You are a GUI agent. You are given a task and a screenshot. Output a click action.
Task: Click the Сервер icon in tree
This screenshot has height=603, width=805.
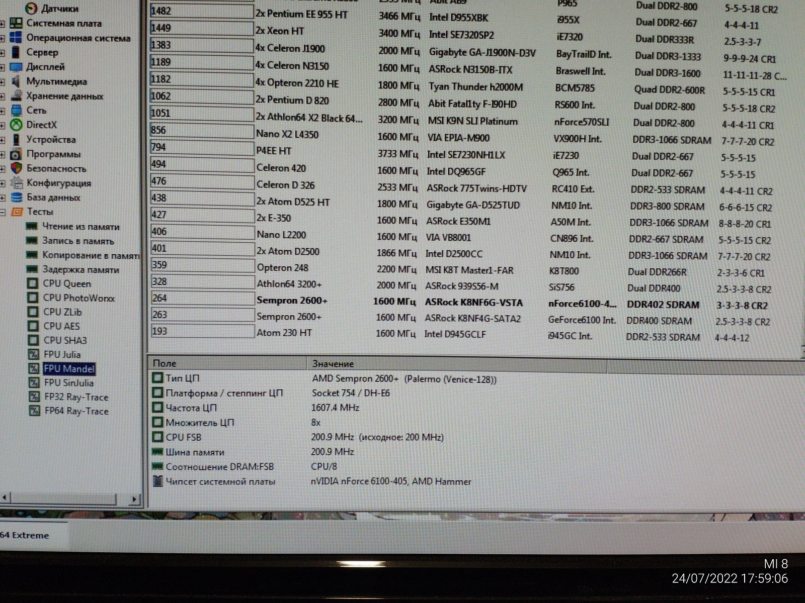tap(17, 52)
